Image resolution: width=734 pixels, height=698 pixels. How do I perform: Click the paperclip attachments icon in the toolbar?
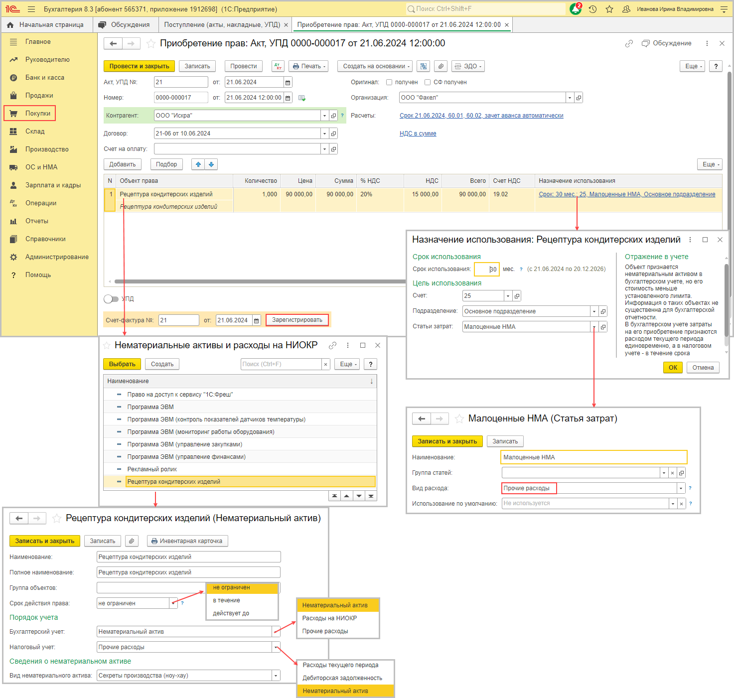(x=440, y=66)
